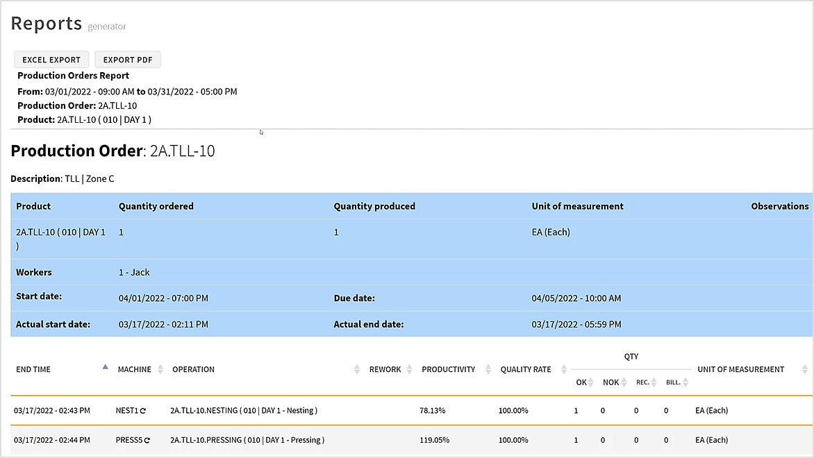Click the EXPORT PDF button
This screenshot has width=814, height=458.
pos(128,60)
